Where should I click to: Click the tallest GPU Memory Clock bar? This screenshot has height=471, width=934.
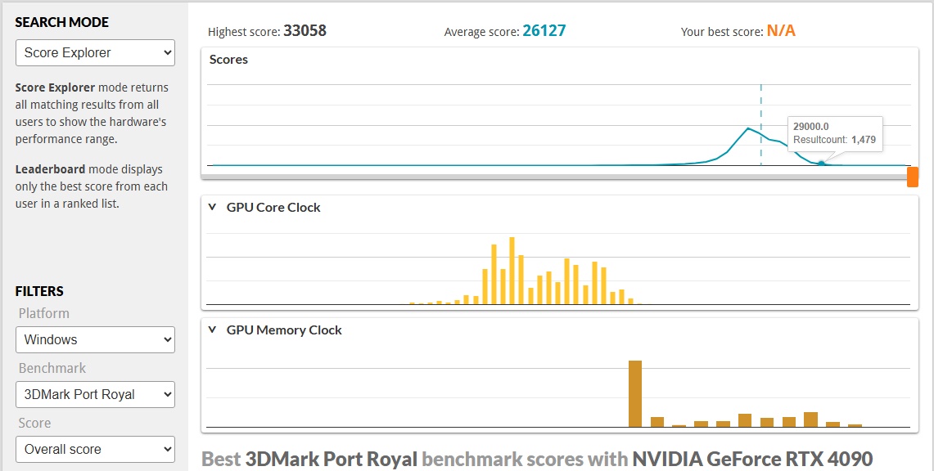coord(635,393)
